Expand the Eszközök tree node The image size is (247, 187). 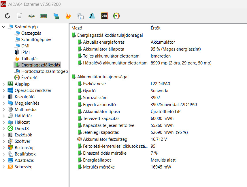tap(4, 135)
